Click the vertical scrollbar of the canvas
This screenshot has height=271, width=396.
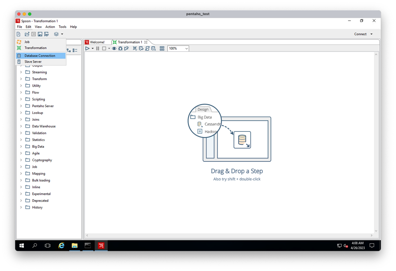376,142
